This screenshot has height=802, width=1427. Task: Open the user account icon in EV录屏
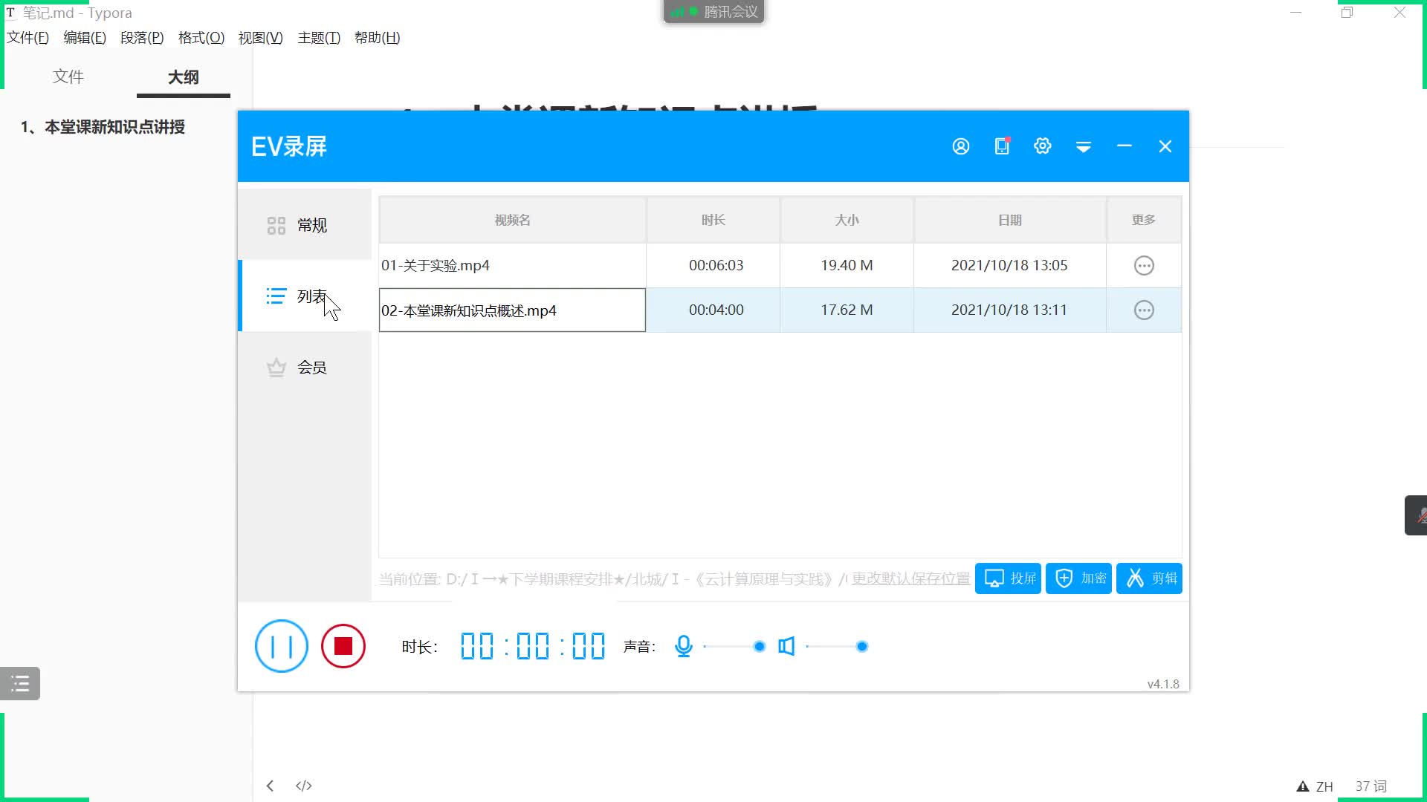(961, 146)
